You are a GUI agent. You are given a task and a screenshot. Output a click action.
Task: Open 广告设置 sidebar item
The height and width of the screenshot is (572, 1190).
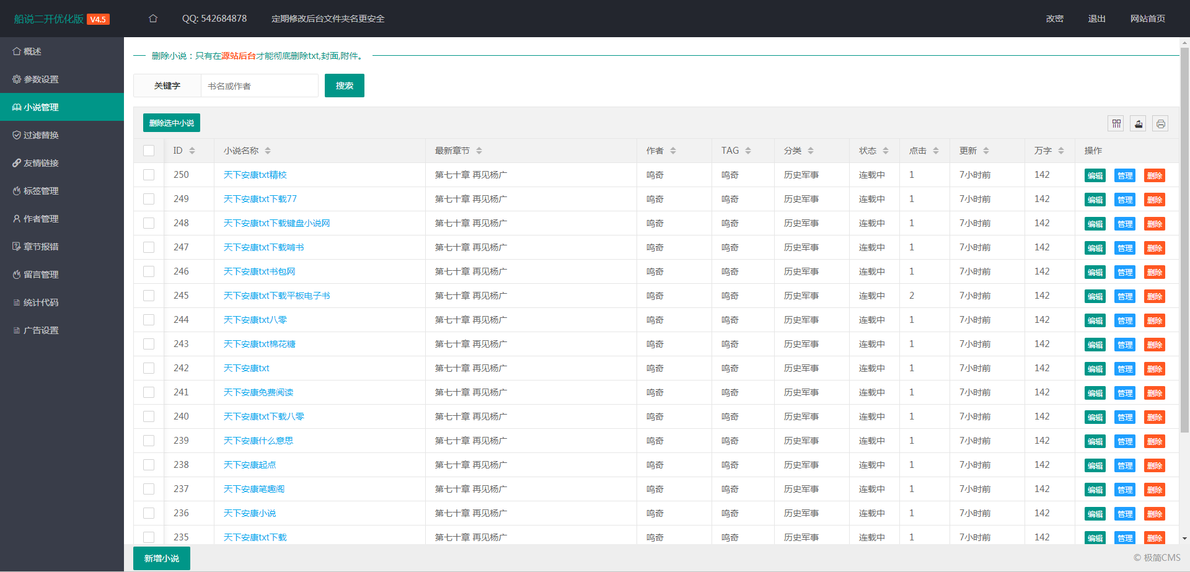point(62,330)
